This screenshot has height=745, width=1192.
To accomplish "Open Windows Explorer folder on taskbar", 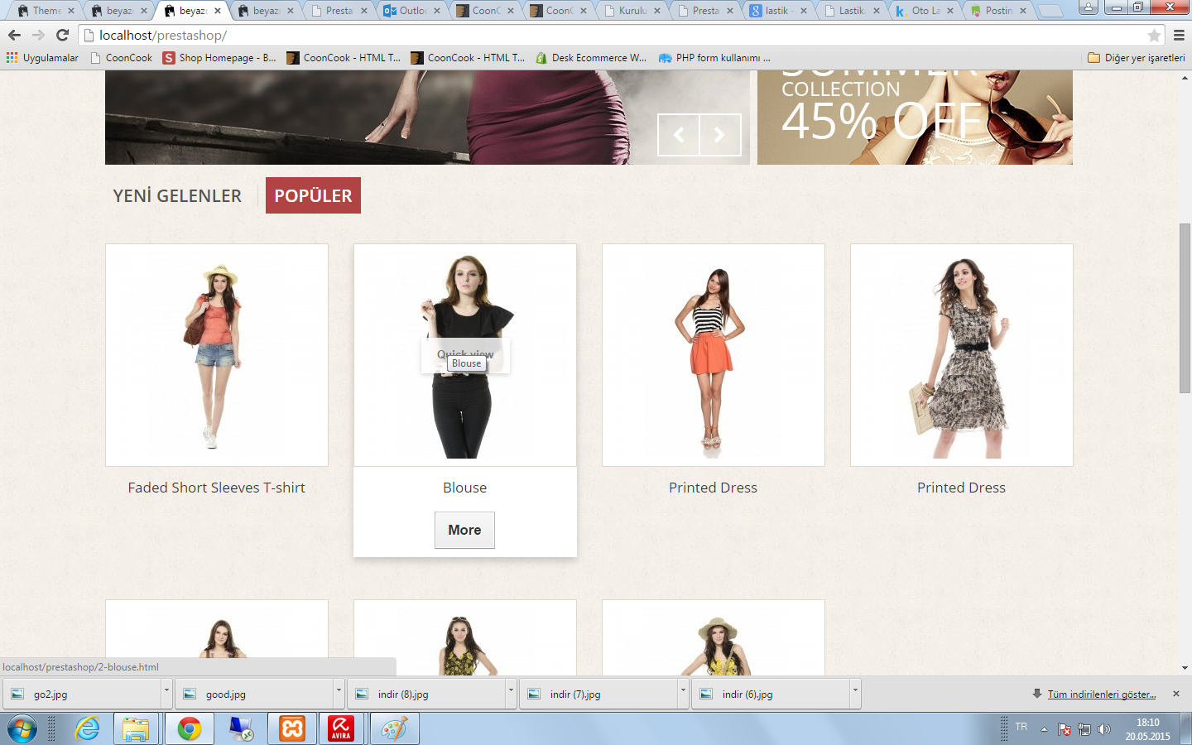I will coord(136,729).
